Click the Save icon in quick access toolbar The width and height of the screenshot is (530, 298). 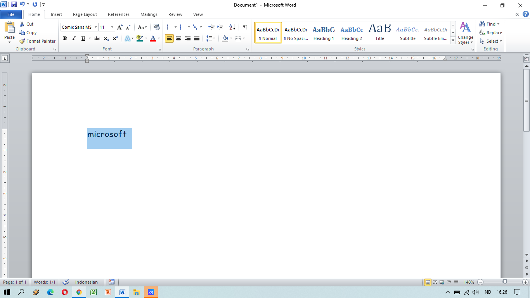14,5
